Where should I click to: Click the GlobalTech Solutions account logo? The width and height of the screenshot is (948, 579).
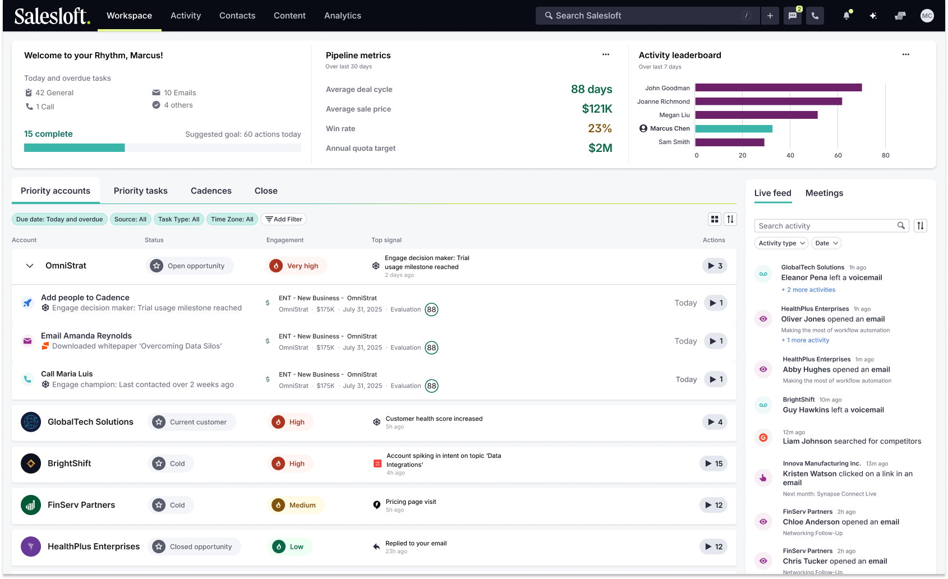(31, 422)
